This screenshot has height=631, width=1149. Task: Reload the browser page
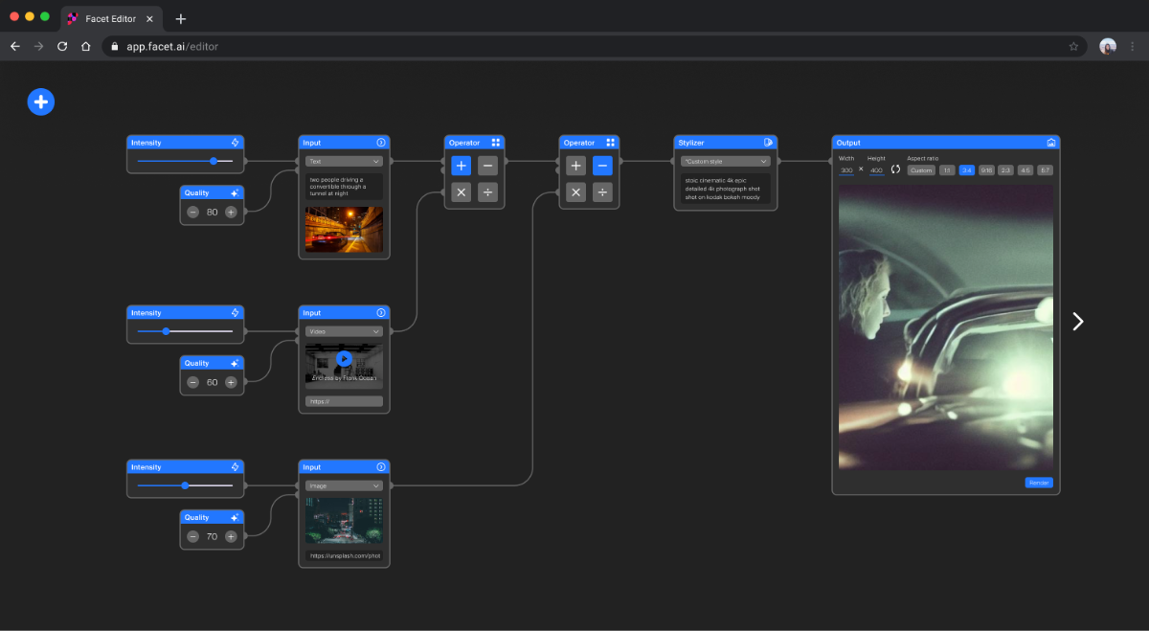tap(62, 46)
